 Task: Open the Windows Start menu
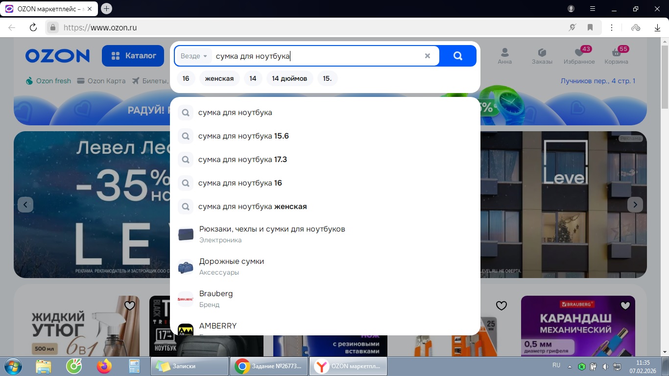(x=13, y=366)
